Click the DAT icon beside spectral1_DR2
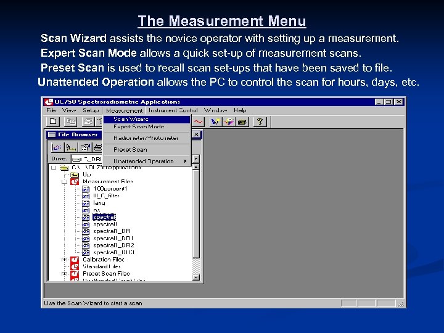 [x=86, y=245]
